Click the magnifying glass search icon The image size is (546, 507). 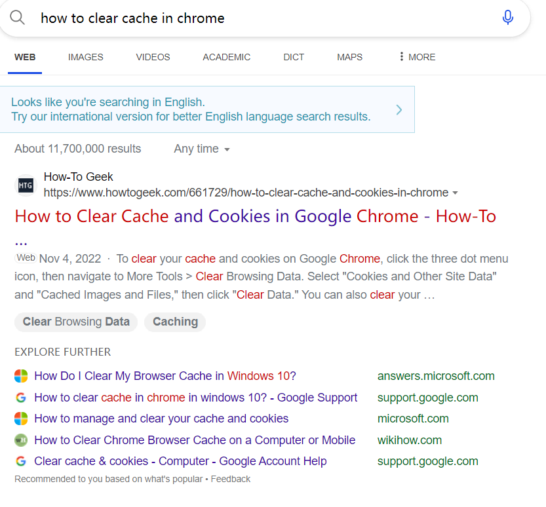(x=17, y=18)
